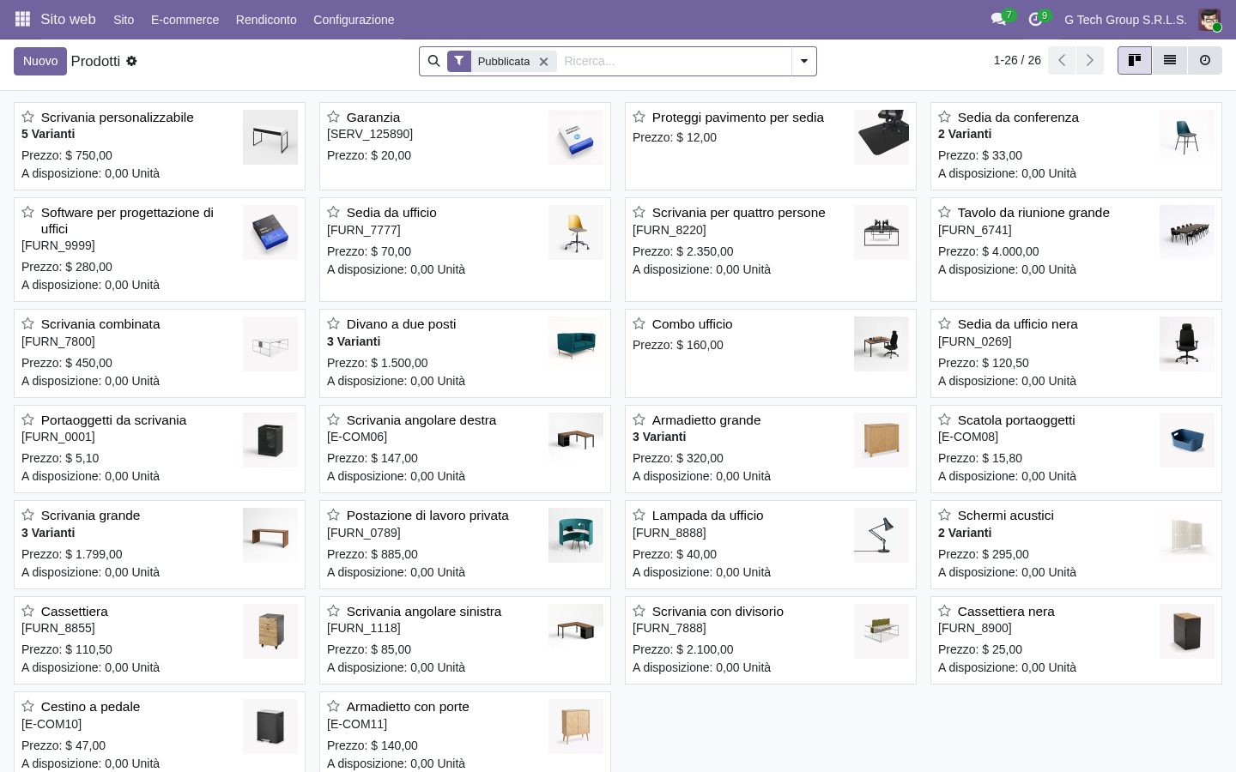
Task: Favorite Scrivania personalizzabile star
Action: click(x=27, y=117)
